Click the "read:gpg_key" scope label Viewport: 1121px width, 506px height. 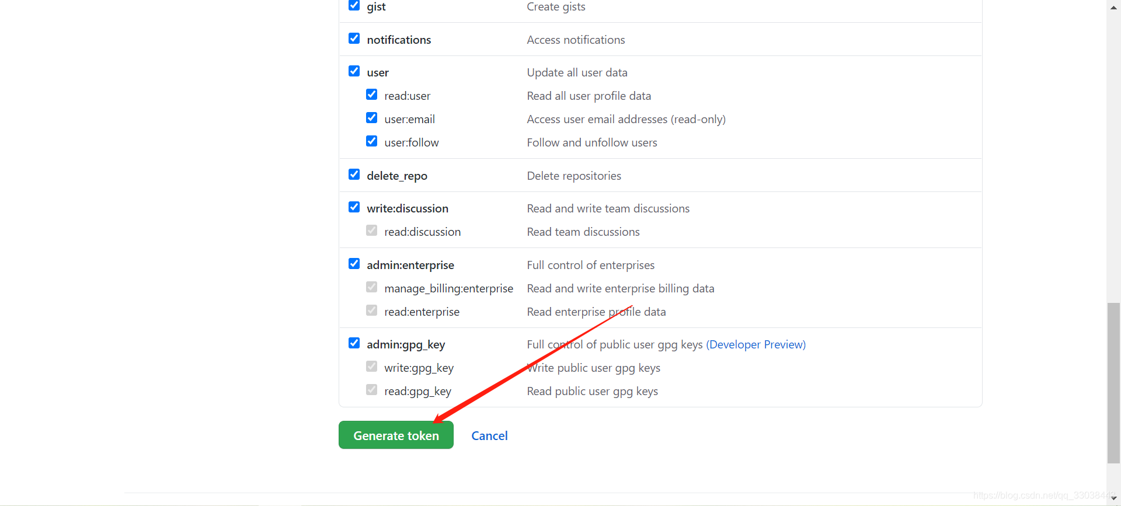[x=418, y=392]
